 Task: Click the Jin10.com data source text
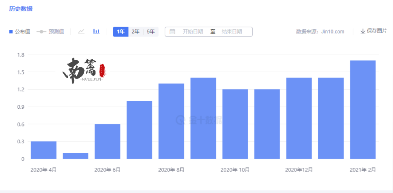tap(332, 32)
